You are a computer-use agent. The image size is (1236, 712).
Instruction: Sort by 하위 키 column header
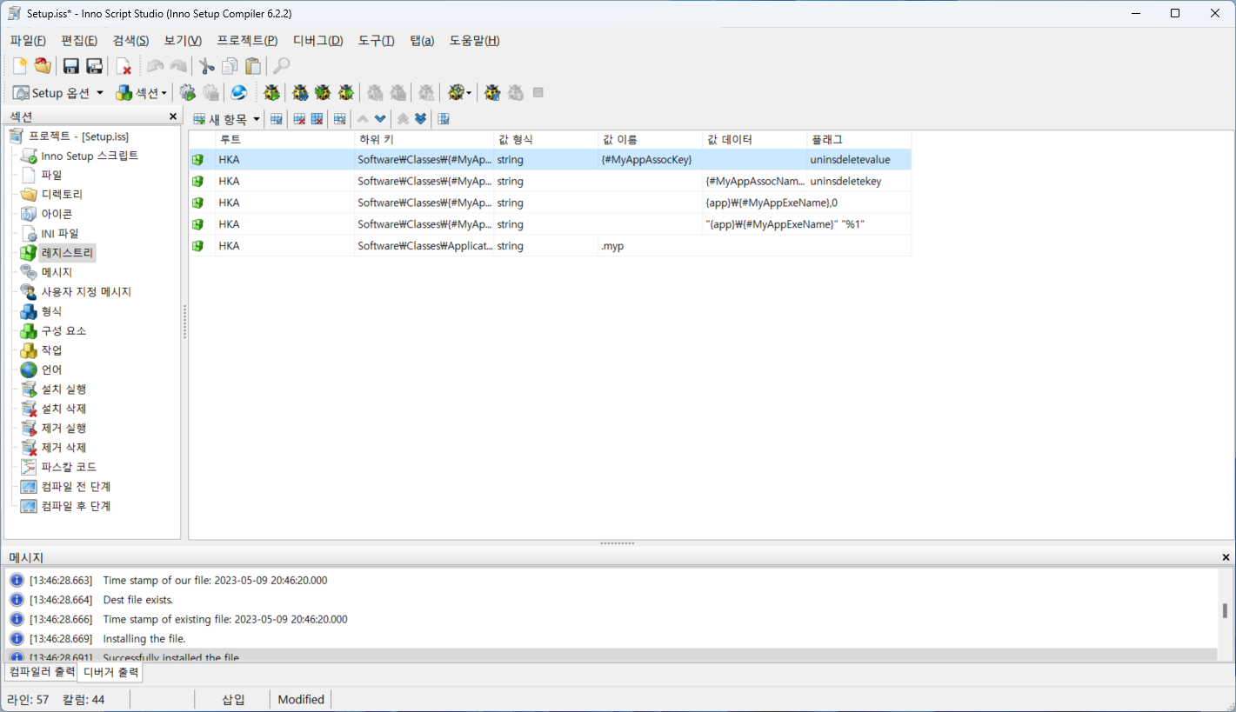(424, 139)
